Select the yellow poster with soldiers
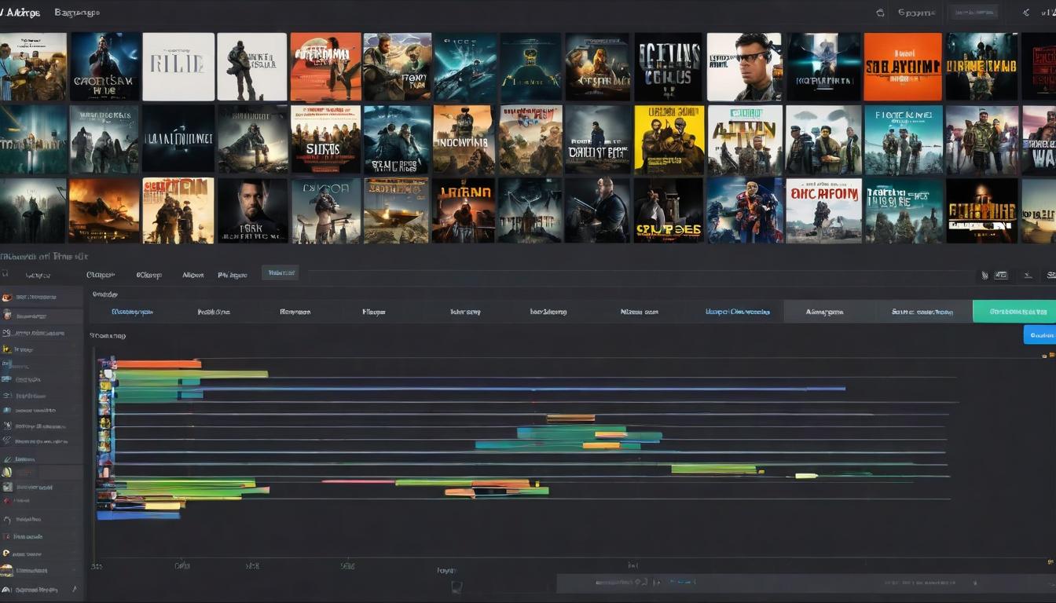The image size is (1056, 603). click(669, 140)
